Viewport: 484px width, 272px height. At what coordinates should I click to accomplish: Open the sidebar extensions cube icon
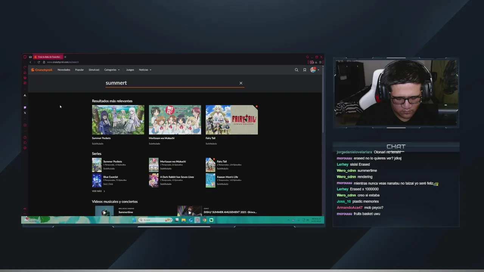coord(25,142)
